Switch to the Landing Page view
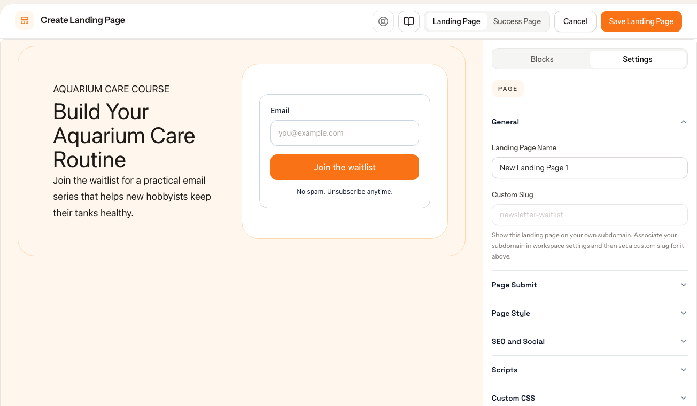The width and height of the screenshot is (697, 406). [x=456, y=21]
